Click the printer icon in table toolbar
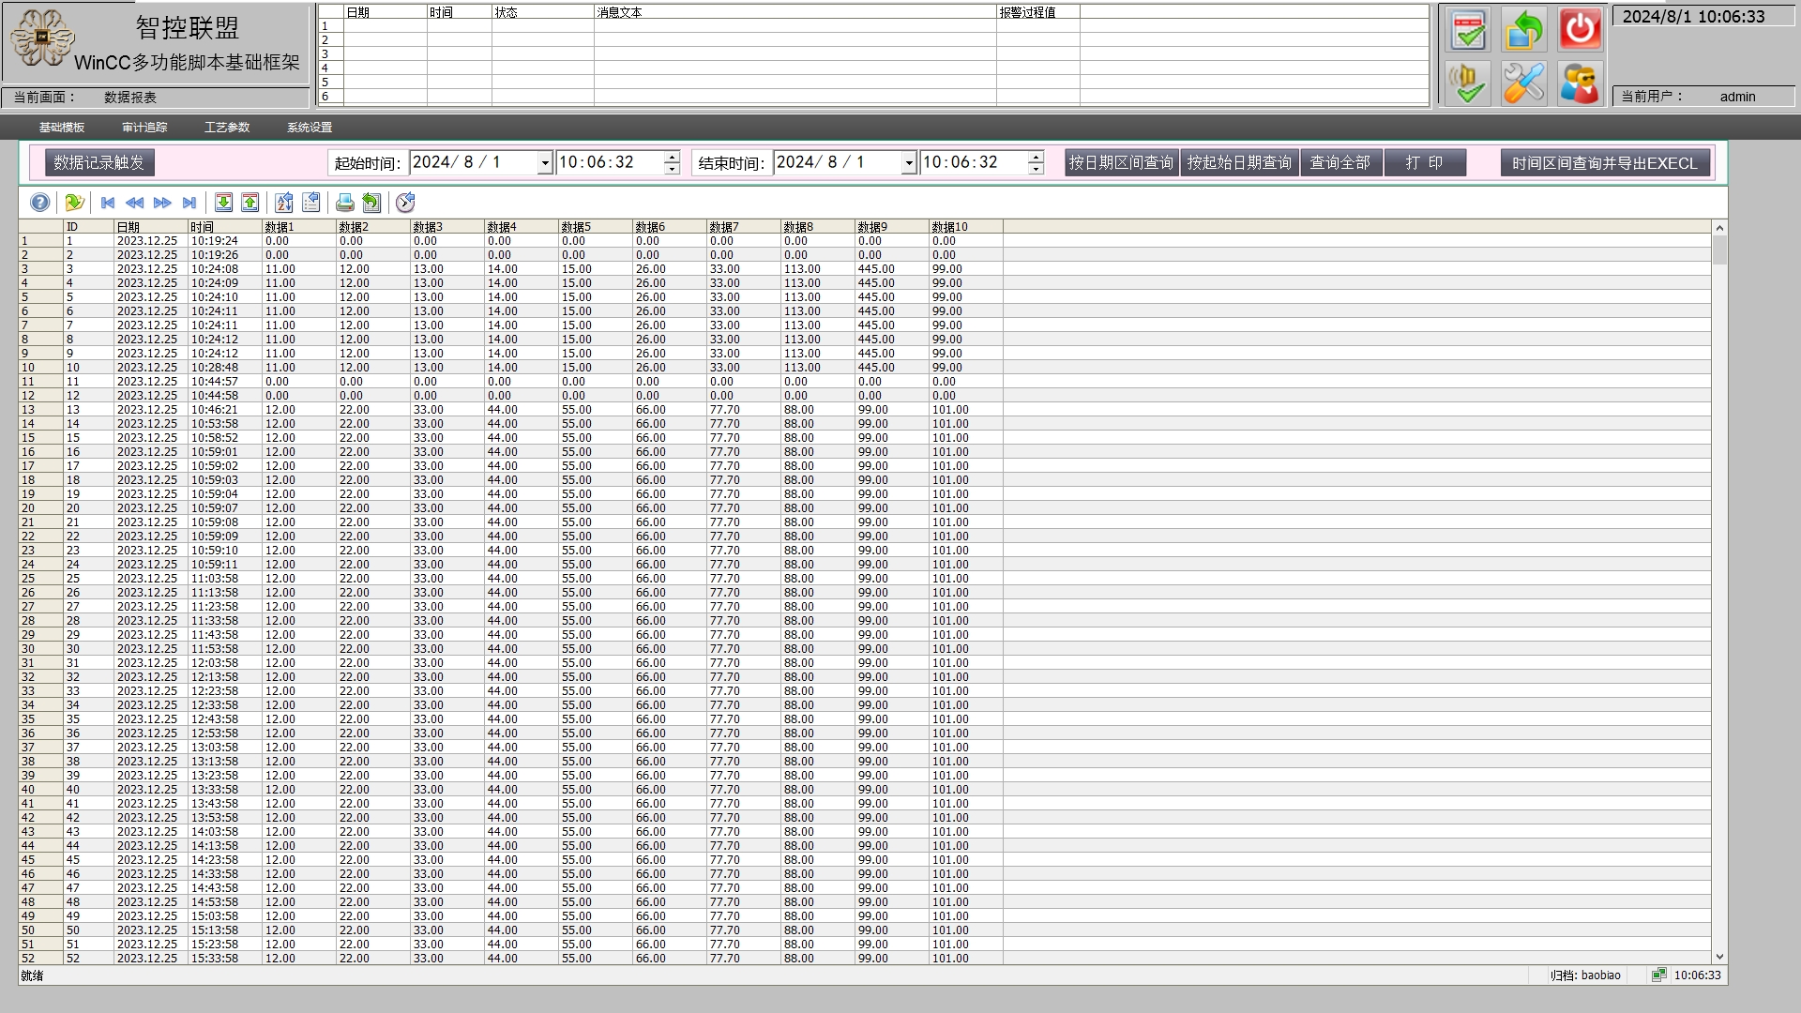Image resolution: width=1801 pixels, height=1013 pixels. [344, 203]
